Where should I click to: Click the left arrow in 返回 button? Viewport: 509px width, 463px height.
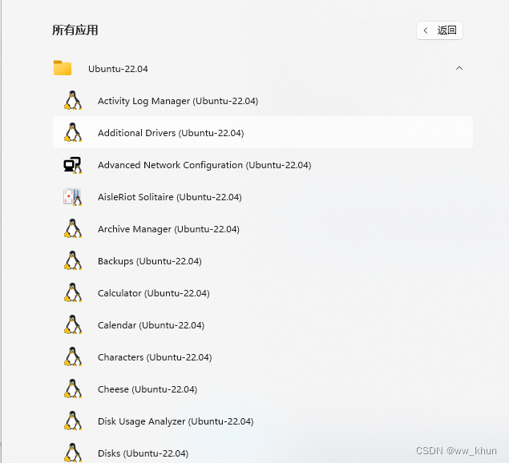(x=426, y=30)
